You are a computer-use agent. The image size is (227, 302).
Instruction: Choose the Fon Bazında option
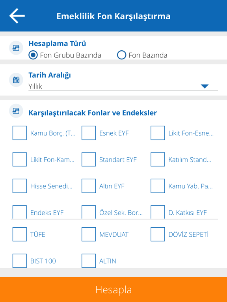[122, 55]
